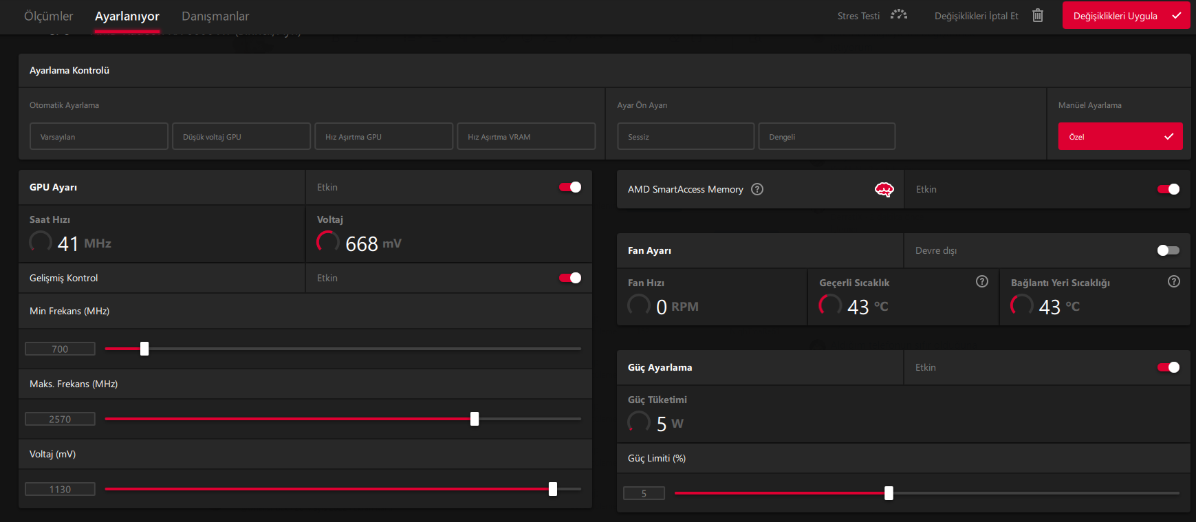The image size is (1196, 522).
Task: Switch to the Ölçümler tab
Action: [49, 16]
